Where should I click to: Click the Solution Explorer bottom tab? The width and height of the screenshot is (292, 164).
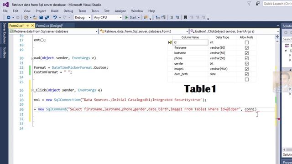pos(287,155)
